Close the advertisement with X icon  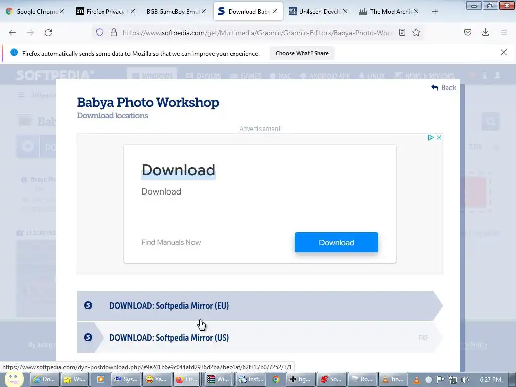(x=439, y=137)
